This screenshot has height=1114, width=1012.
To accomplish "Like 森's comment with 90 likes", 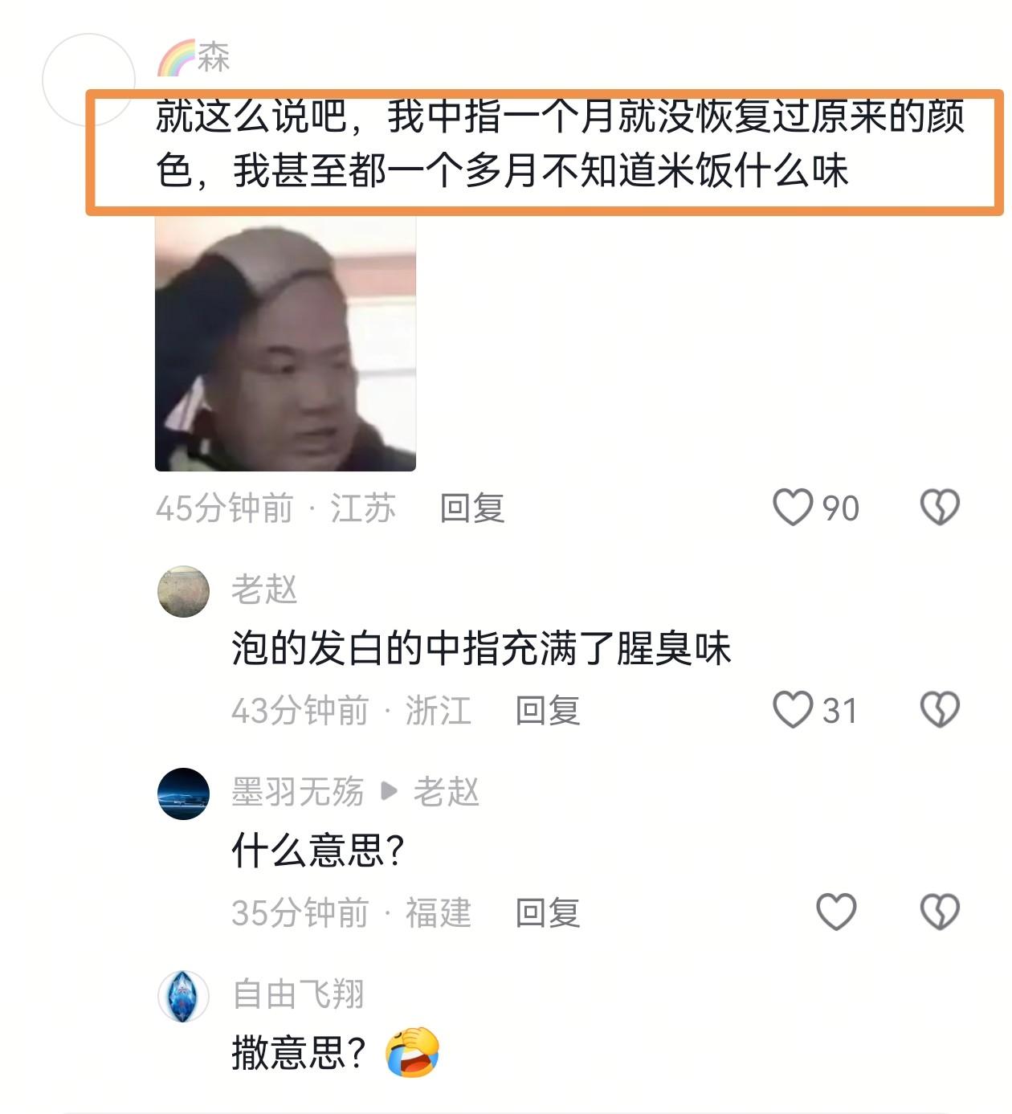I will pos(792,508).
